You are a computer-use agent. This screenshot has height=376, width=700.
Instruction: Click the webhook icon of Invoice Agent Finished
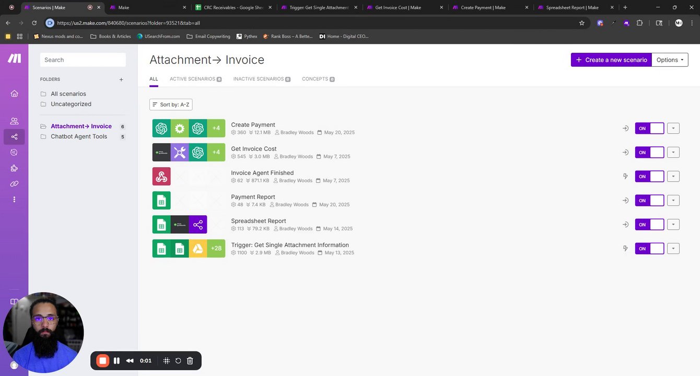(x=161, y=177)
